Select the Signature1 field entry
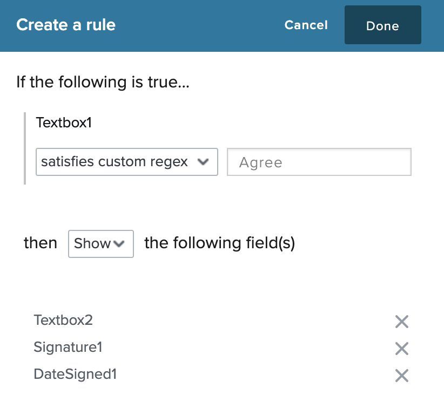444x395 pixels. point(68,347)
